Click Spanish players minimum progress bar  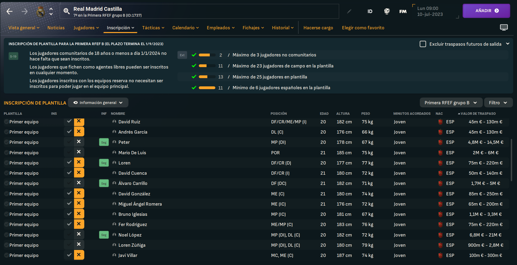coord(207,88)
